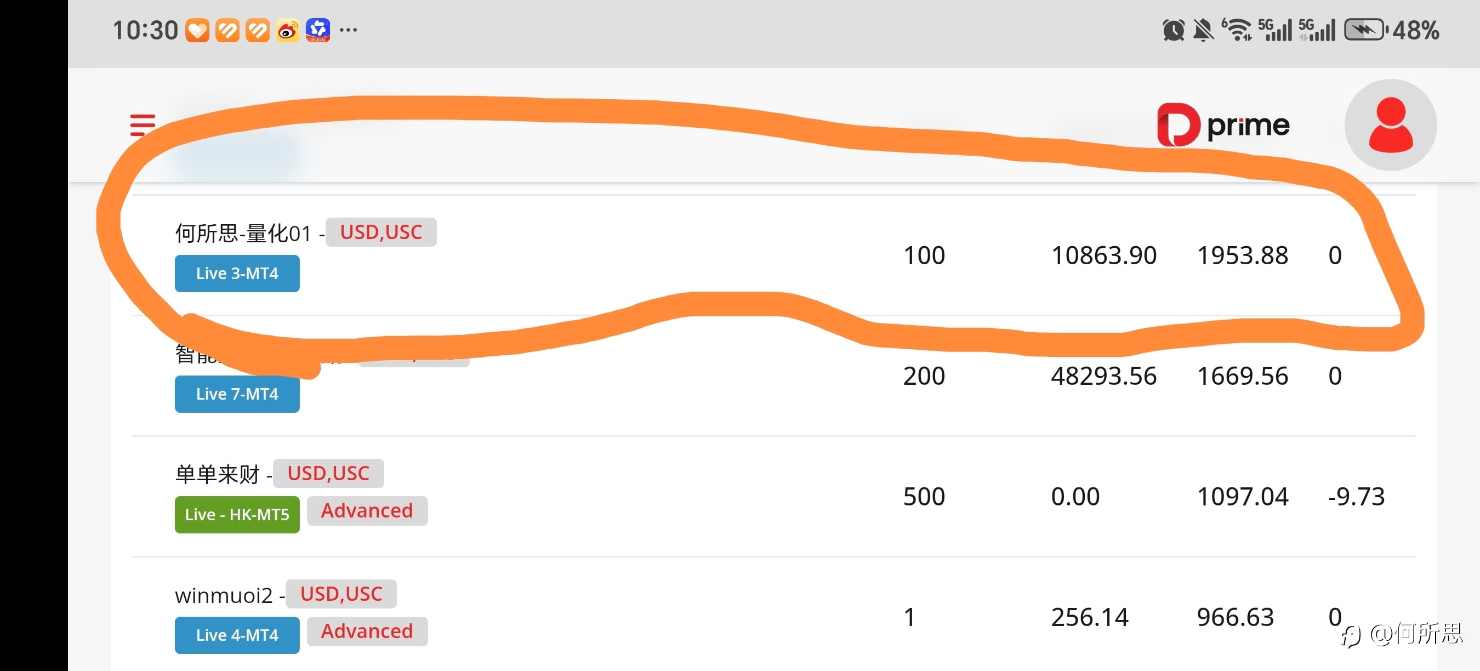Open the red hamburger menu
The width and height of the screenshot is (1480, 671).
(x=143, y=124)
